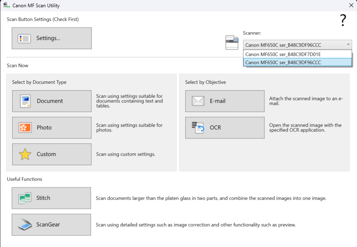Start a Document scan
This screenshot has width=357, height=247.
[51, 101]
